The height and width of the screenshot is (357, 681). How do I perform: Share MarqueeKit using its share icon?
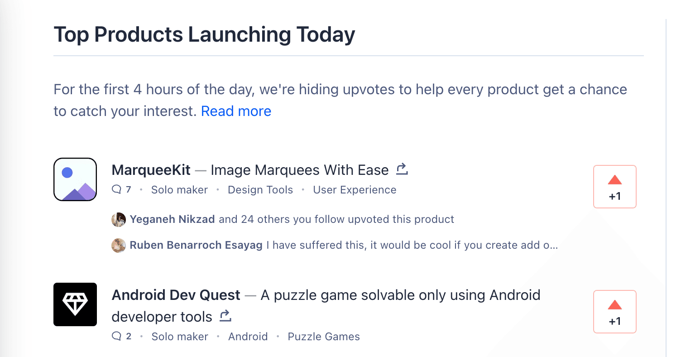pyautogui.click(x=401, y=169)
